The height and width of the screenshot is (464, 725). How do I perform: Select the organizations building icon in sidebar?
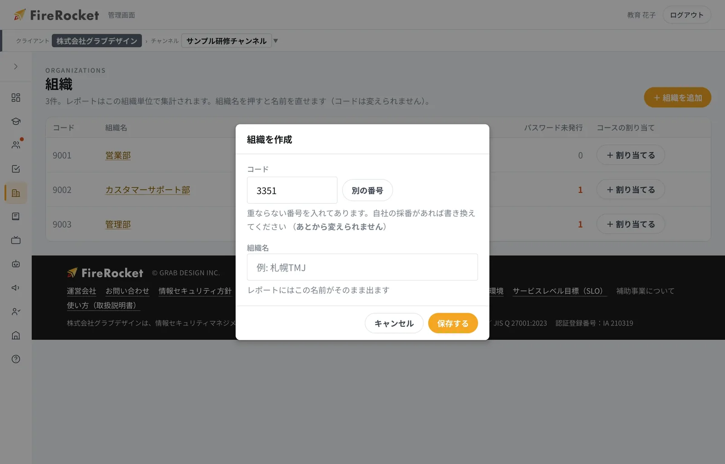click(x=16, y=193)
